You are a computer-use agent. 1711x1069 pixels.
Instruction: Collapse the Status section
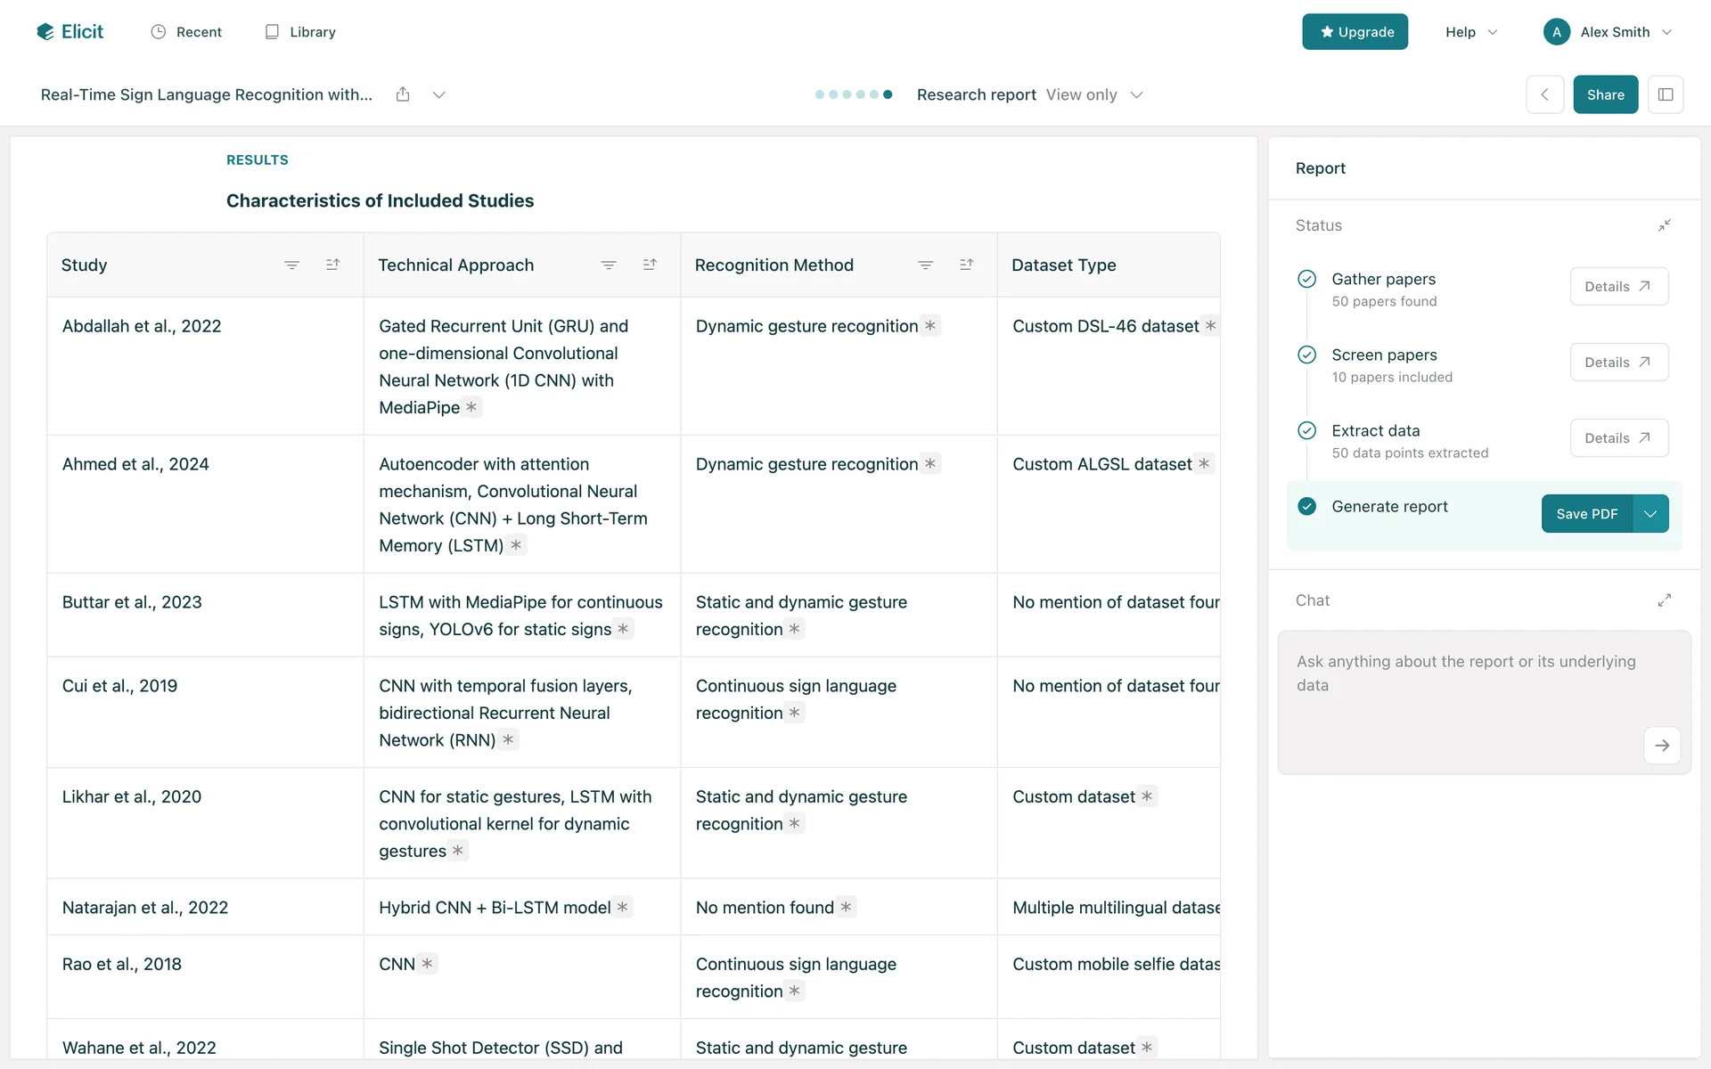[1664, 225]
